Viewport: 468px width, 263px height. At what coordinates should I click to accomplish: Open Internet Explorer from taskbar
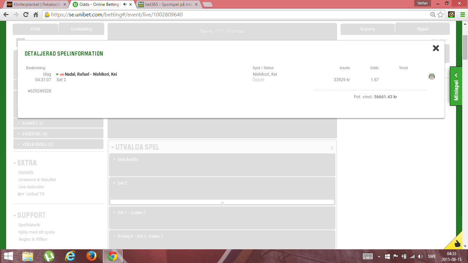(x=70, y=256)
